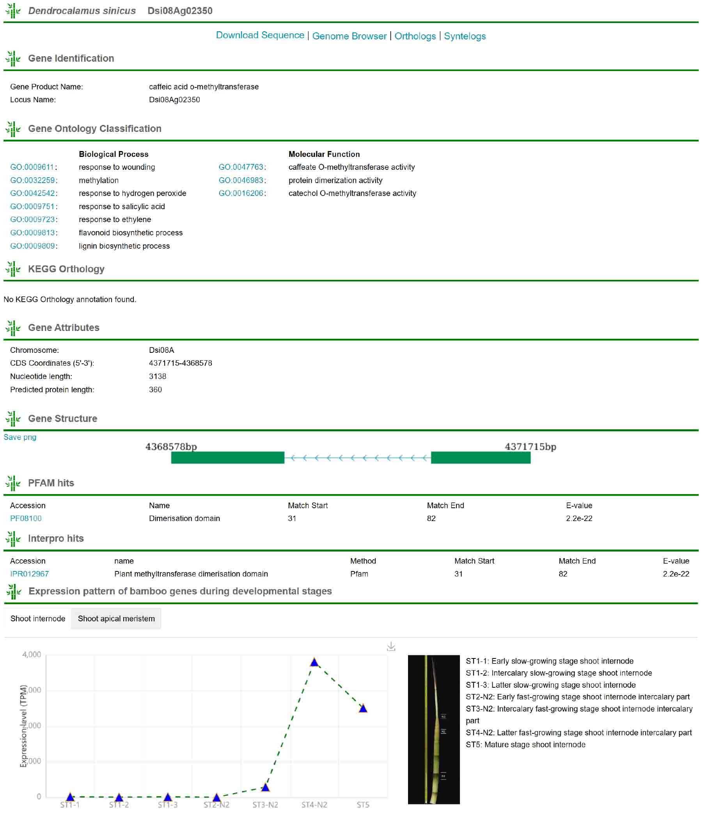Click bamboo icon beside Gene Structure heading
Image resolution: width=701 pixels, height=813 pixels.
click(x=13, y=418)
